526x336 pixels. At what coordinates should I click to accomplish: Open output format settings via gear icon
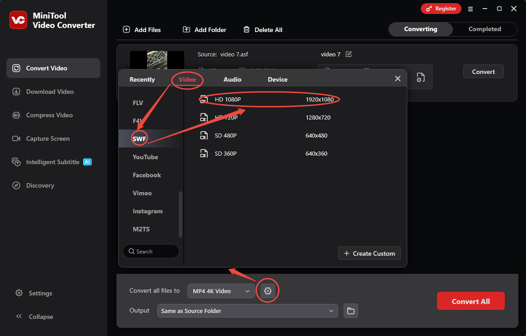[x=268, y=290]
